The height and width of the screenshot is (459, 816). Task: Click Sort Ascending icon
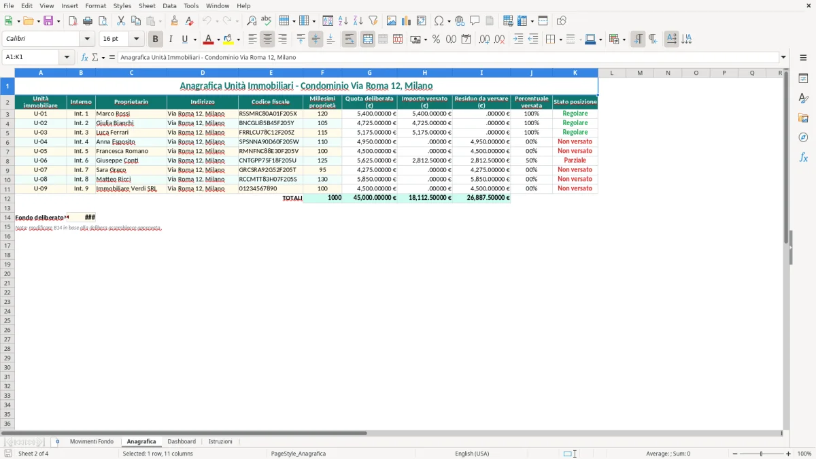coord(343,21)
